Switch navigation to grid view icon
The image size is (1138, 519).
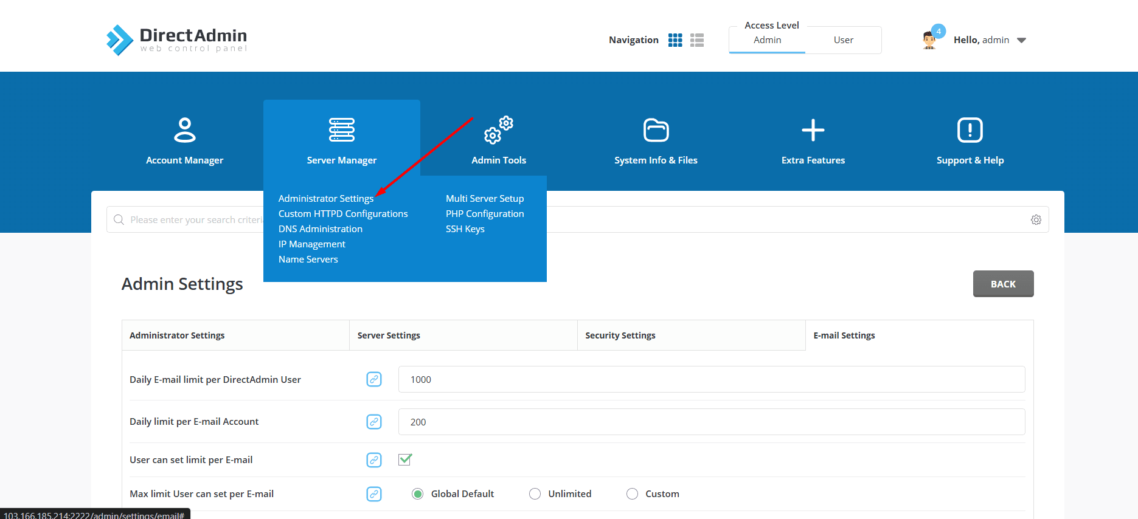675,40
